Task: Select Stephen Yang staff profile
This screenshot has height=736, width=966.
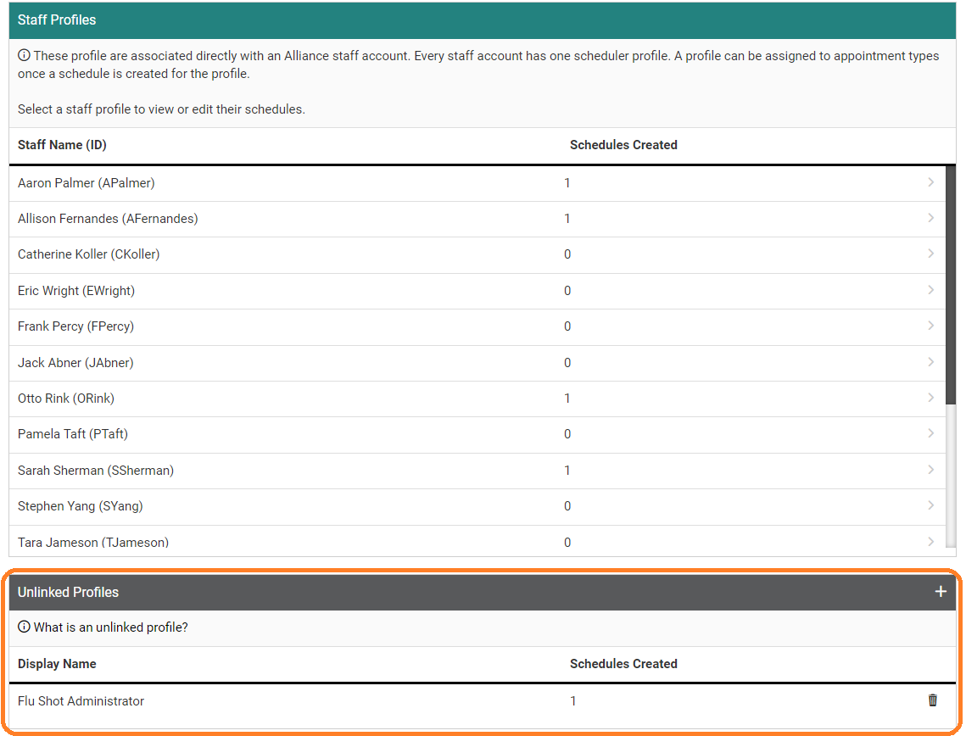Action: [x=81, y=506]
